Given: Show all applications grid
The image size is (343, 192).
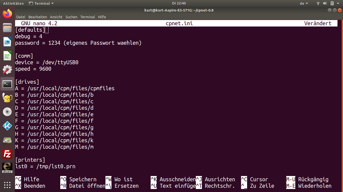Looking at the screenshot, I should coord(7,185).
